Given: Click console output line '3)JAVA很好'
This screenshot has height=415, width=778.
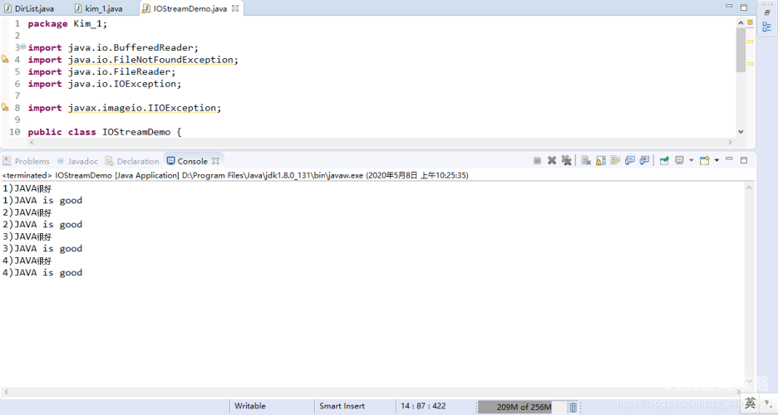Looking at the screenshot, I should pos(27,237).
